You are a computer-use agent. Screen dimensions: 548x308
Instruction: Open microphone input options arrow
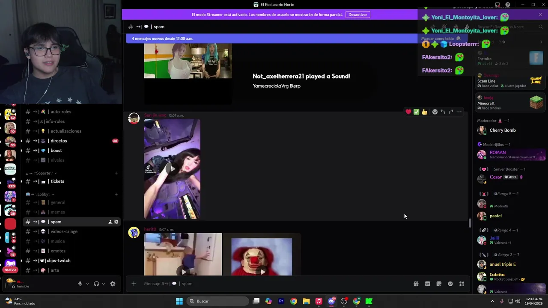point(87,284)
